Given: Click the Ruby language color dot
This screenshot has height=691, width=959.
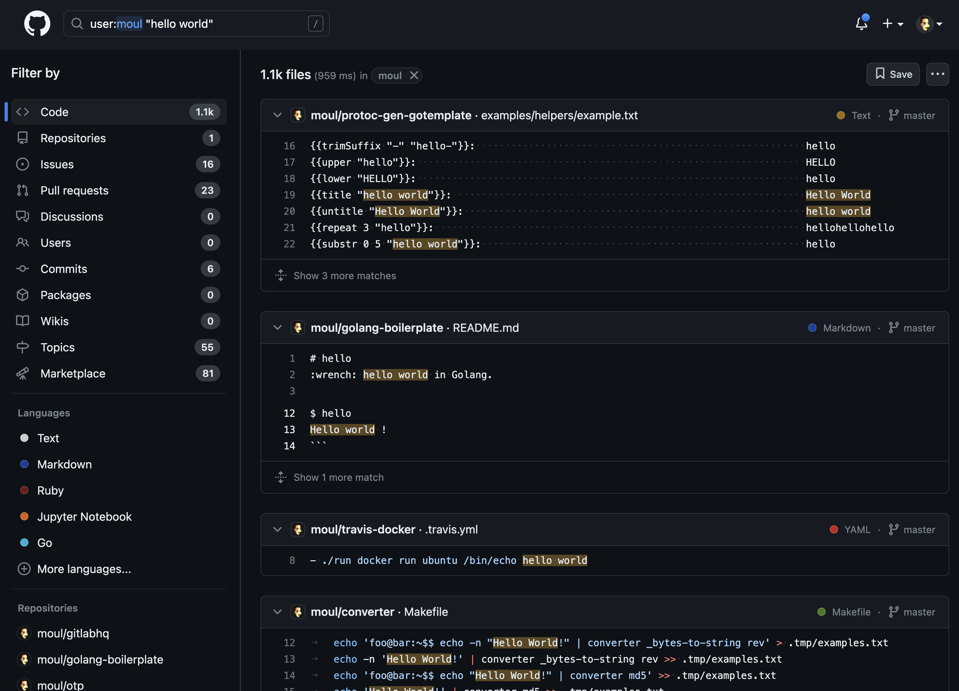Looking at the screenshot, I should (x=25, y=490).
